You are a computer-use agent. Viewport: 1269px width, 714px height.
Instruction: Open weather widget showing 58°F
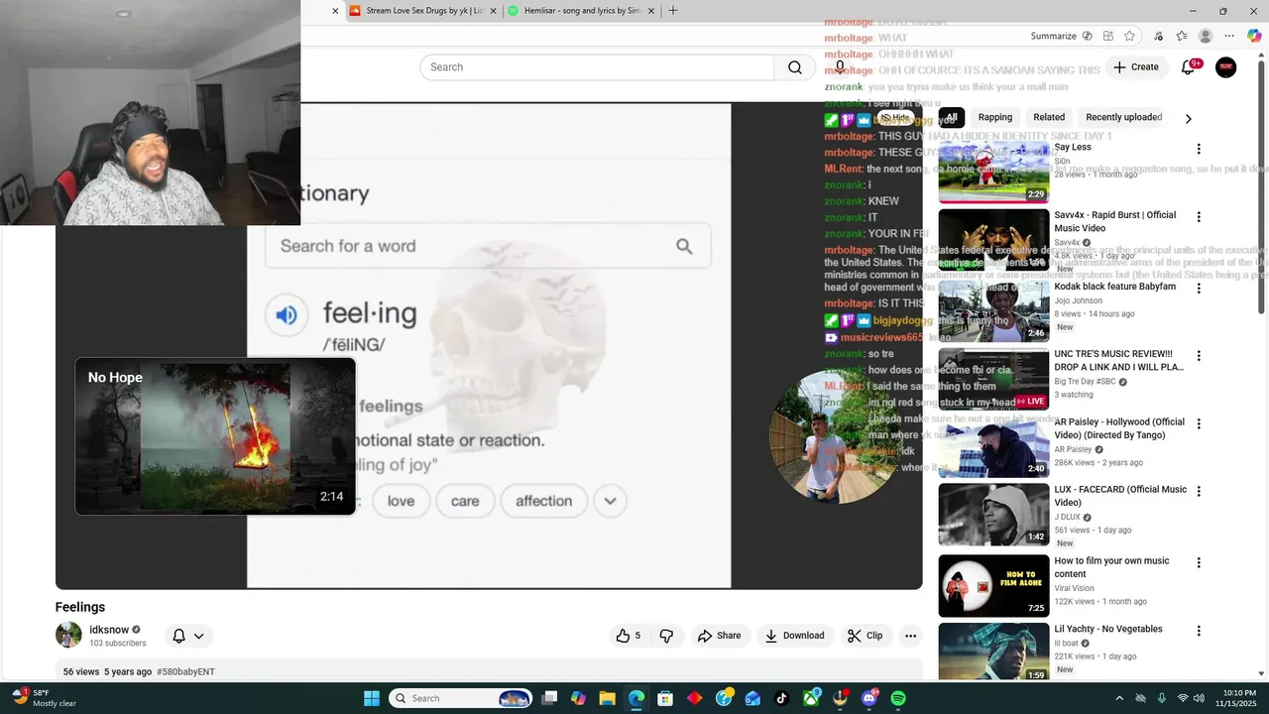pyautogui.click(x=44, y=698)
